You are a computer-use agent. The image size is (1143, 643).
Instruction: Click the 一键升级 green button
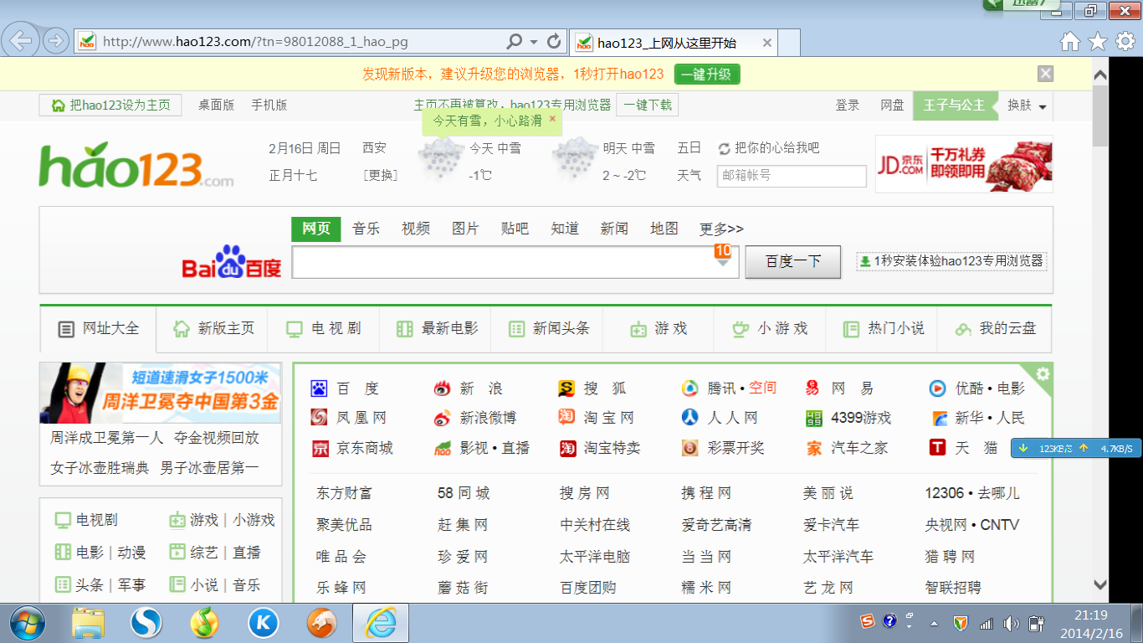point(707,74)
